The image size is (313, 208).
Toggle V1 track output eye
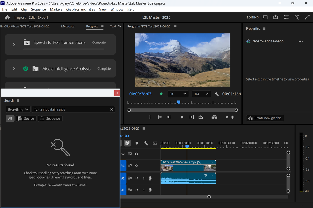click(x=137, y=166)
